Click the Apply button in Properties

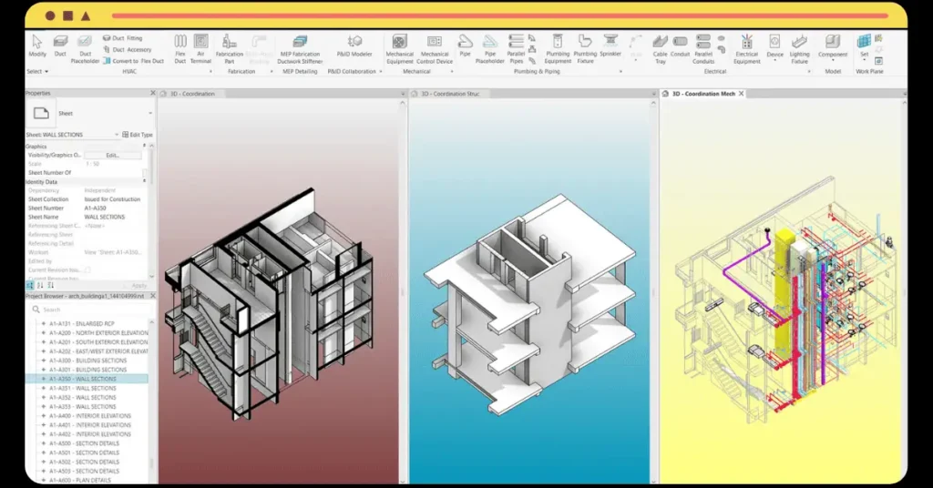[138, 286]
